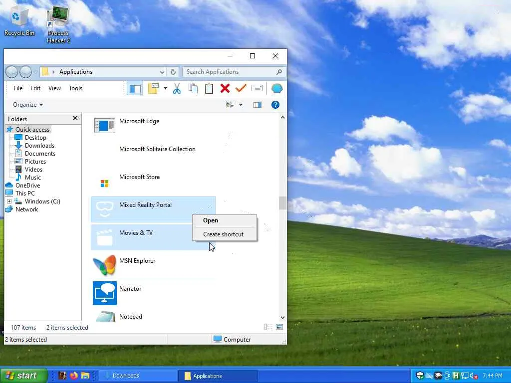Switch to details view icon in status bar
The width and height of the screenshot is (511, 383).
pos(268,327)
